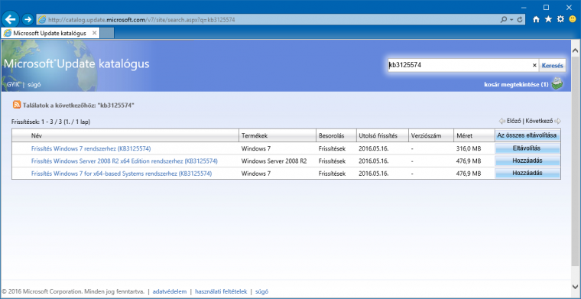Screen dimensions: 581x299
Task: Maximize the browser window
Action: pyautogui.click(x=546, y=7)
